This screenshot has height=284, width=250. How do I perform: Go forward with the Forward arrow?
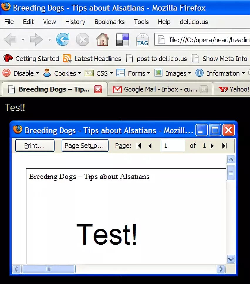click(x=36, y=39)
